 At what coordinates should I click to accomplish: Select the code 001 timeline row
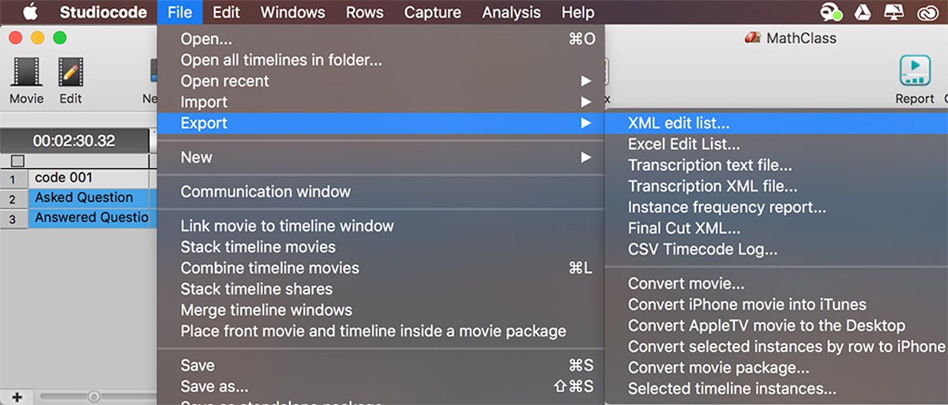(x=92, y=178)
